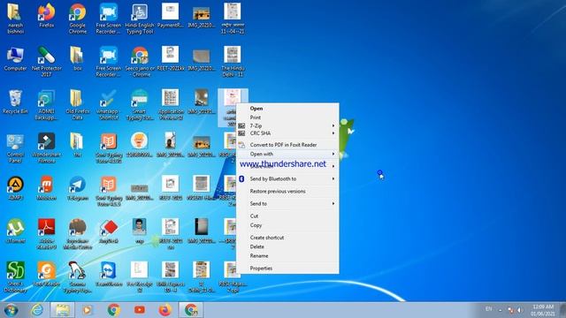Expand the CRC SHA submenu

click(287, 133)
